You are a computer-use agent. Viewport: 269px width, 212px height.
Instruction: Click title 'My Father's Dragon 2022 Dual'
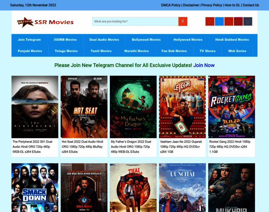coord(131,147)
